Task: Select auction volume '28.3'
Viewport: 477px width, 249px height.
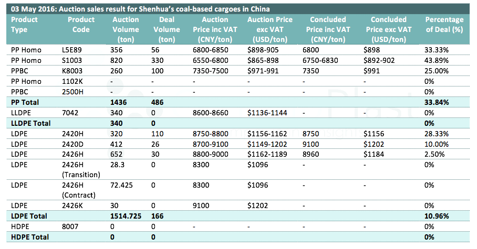Action: [118, 165]
